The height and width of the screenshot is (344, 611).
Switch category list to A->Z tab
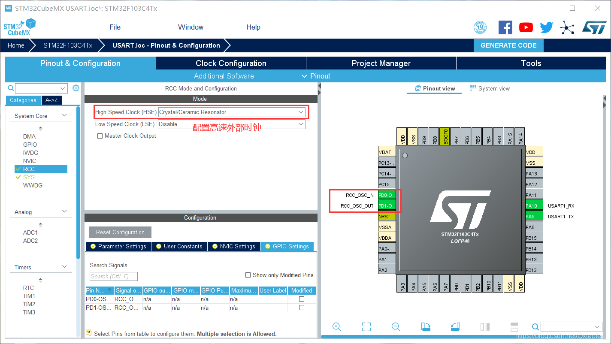coord(51,100)
